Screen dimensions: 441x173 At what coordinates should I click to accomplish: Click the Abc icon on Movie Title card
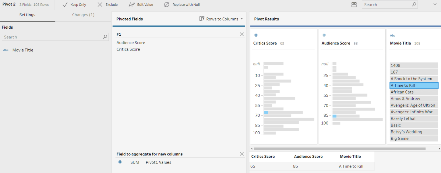pyautogui.click(x=392, y=35)
